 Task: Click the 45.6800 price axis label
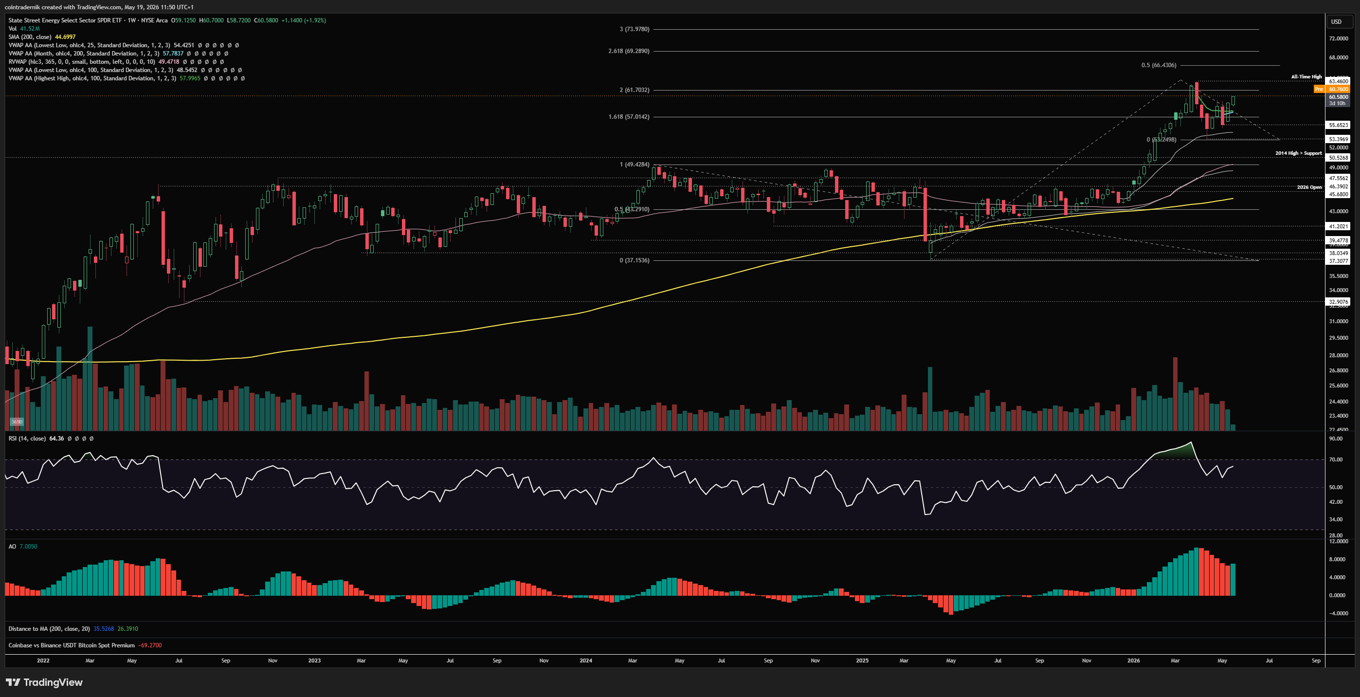tap(1339, 194)
